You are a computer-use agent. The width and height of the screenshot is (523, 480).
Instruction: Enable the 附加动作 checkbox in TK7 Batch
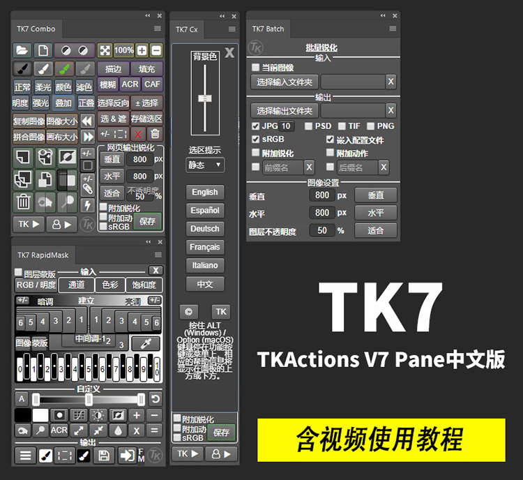330,153
